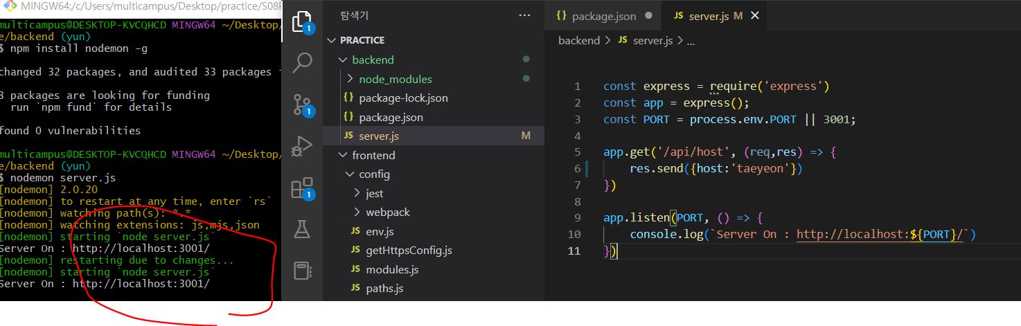The image size is (1021, 326).
Task: Click '3001' port value on line 3
Action: point(837,120)
